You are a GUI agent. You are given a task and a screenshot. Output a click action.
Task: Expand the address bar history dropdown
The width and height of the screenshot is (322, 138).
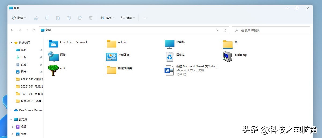[217, 30]
